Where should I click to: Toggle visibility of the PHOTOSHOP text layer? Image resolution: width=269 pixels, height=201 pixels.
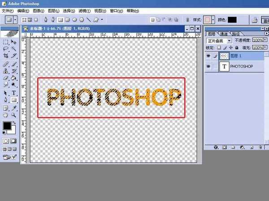[x=208, y=67]
